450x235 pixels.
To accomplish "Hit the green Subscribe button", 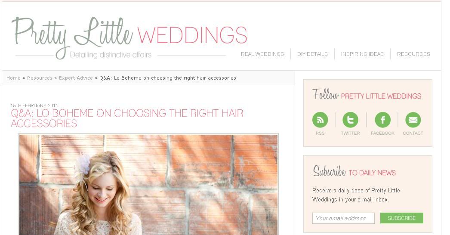I will point(401,218).
